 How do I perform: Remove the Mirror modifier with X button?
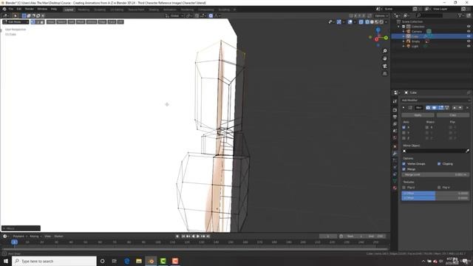(467, 108)
